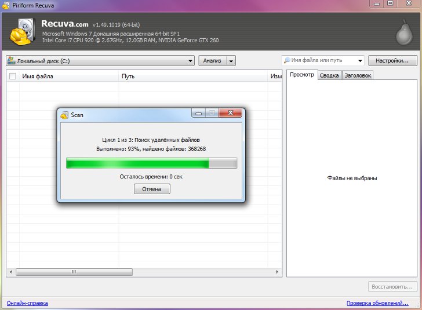Click the Цикл 1 из 3 status text

click(151, 140)
